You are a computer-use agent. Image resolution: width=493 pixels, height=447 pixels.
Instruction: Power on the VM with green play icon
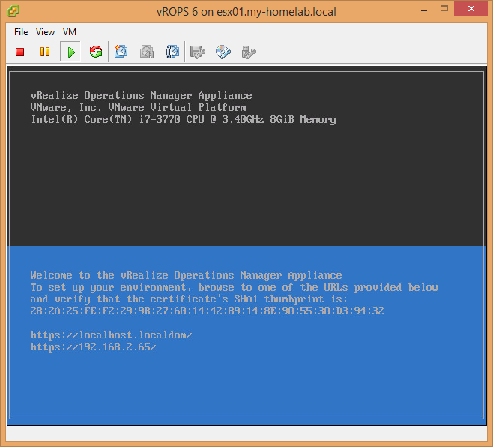tap(70, 52)
